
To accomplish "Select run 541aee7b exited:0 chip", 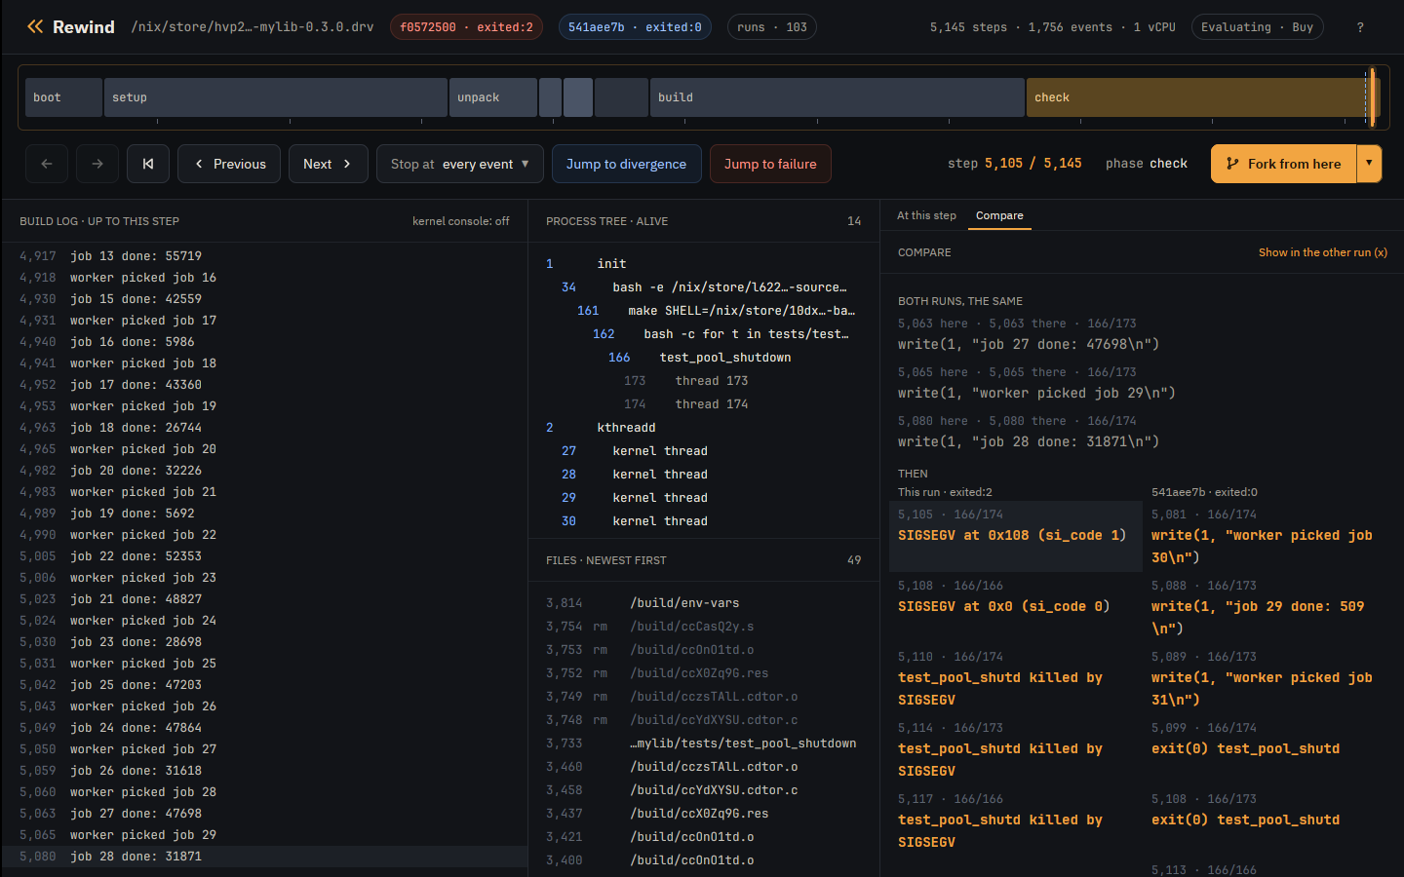I will (635, 27).
